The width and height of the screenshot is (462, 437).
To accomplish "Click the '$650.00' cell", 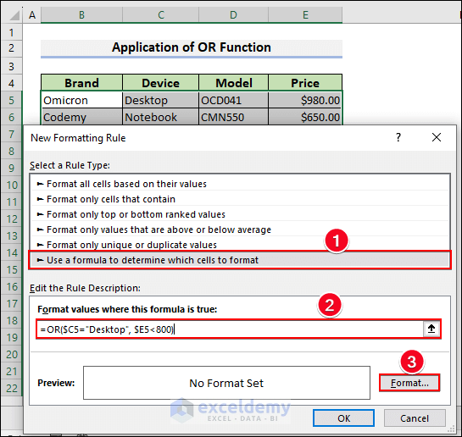I will 305,117.
